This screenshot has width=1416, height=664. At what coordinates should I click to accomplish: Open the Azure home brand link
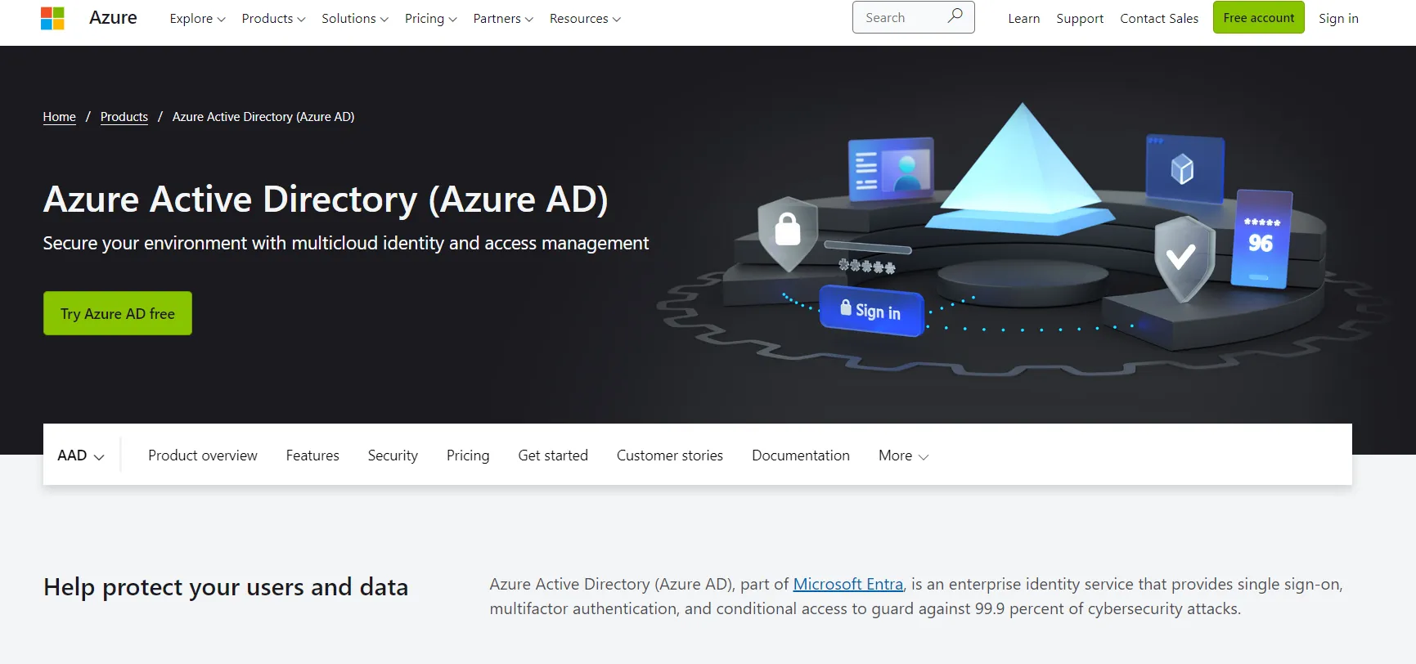pyautogui.click(x=113, y=18)
